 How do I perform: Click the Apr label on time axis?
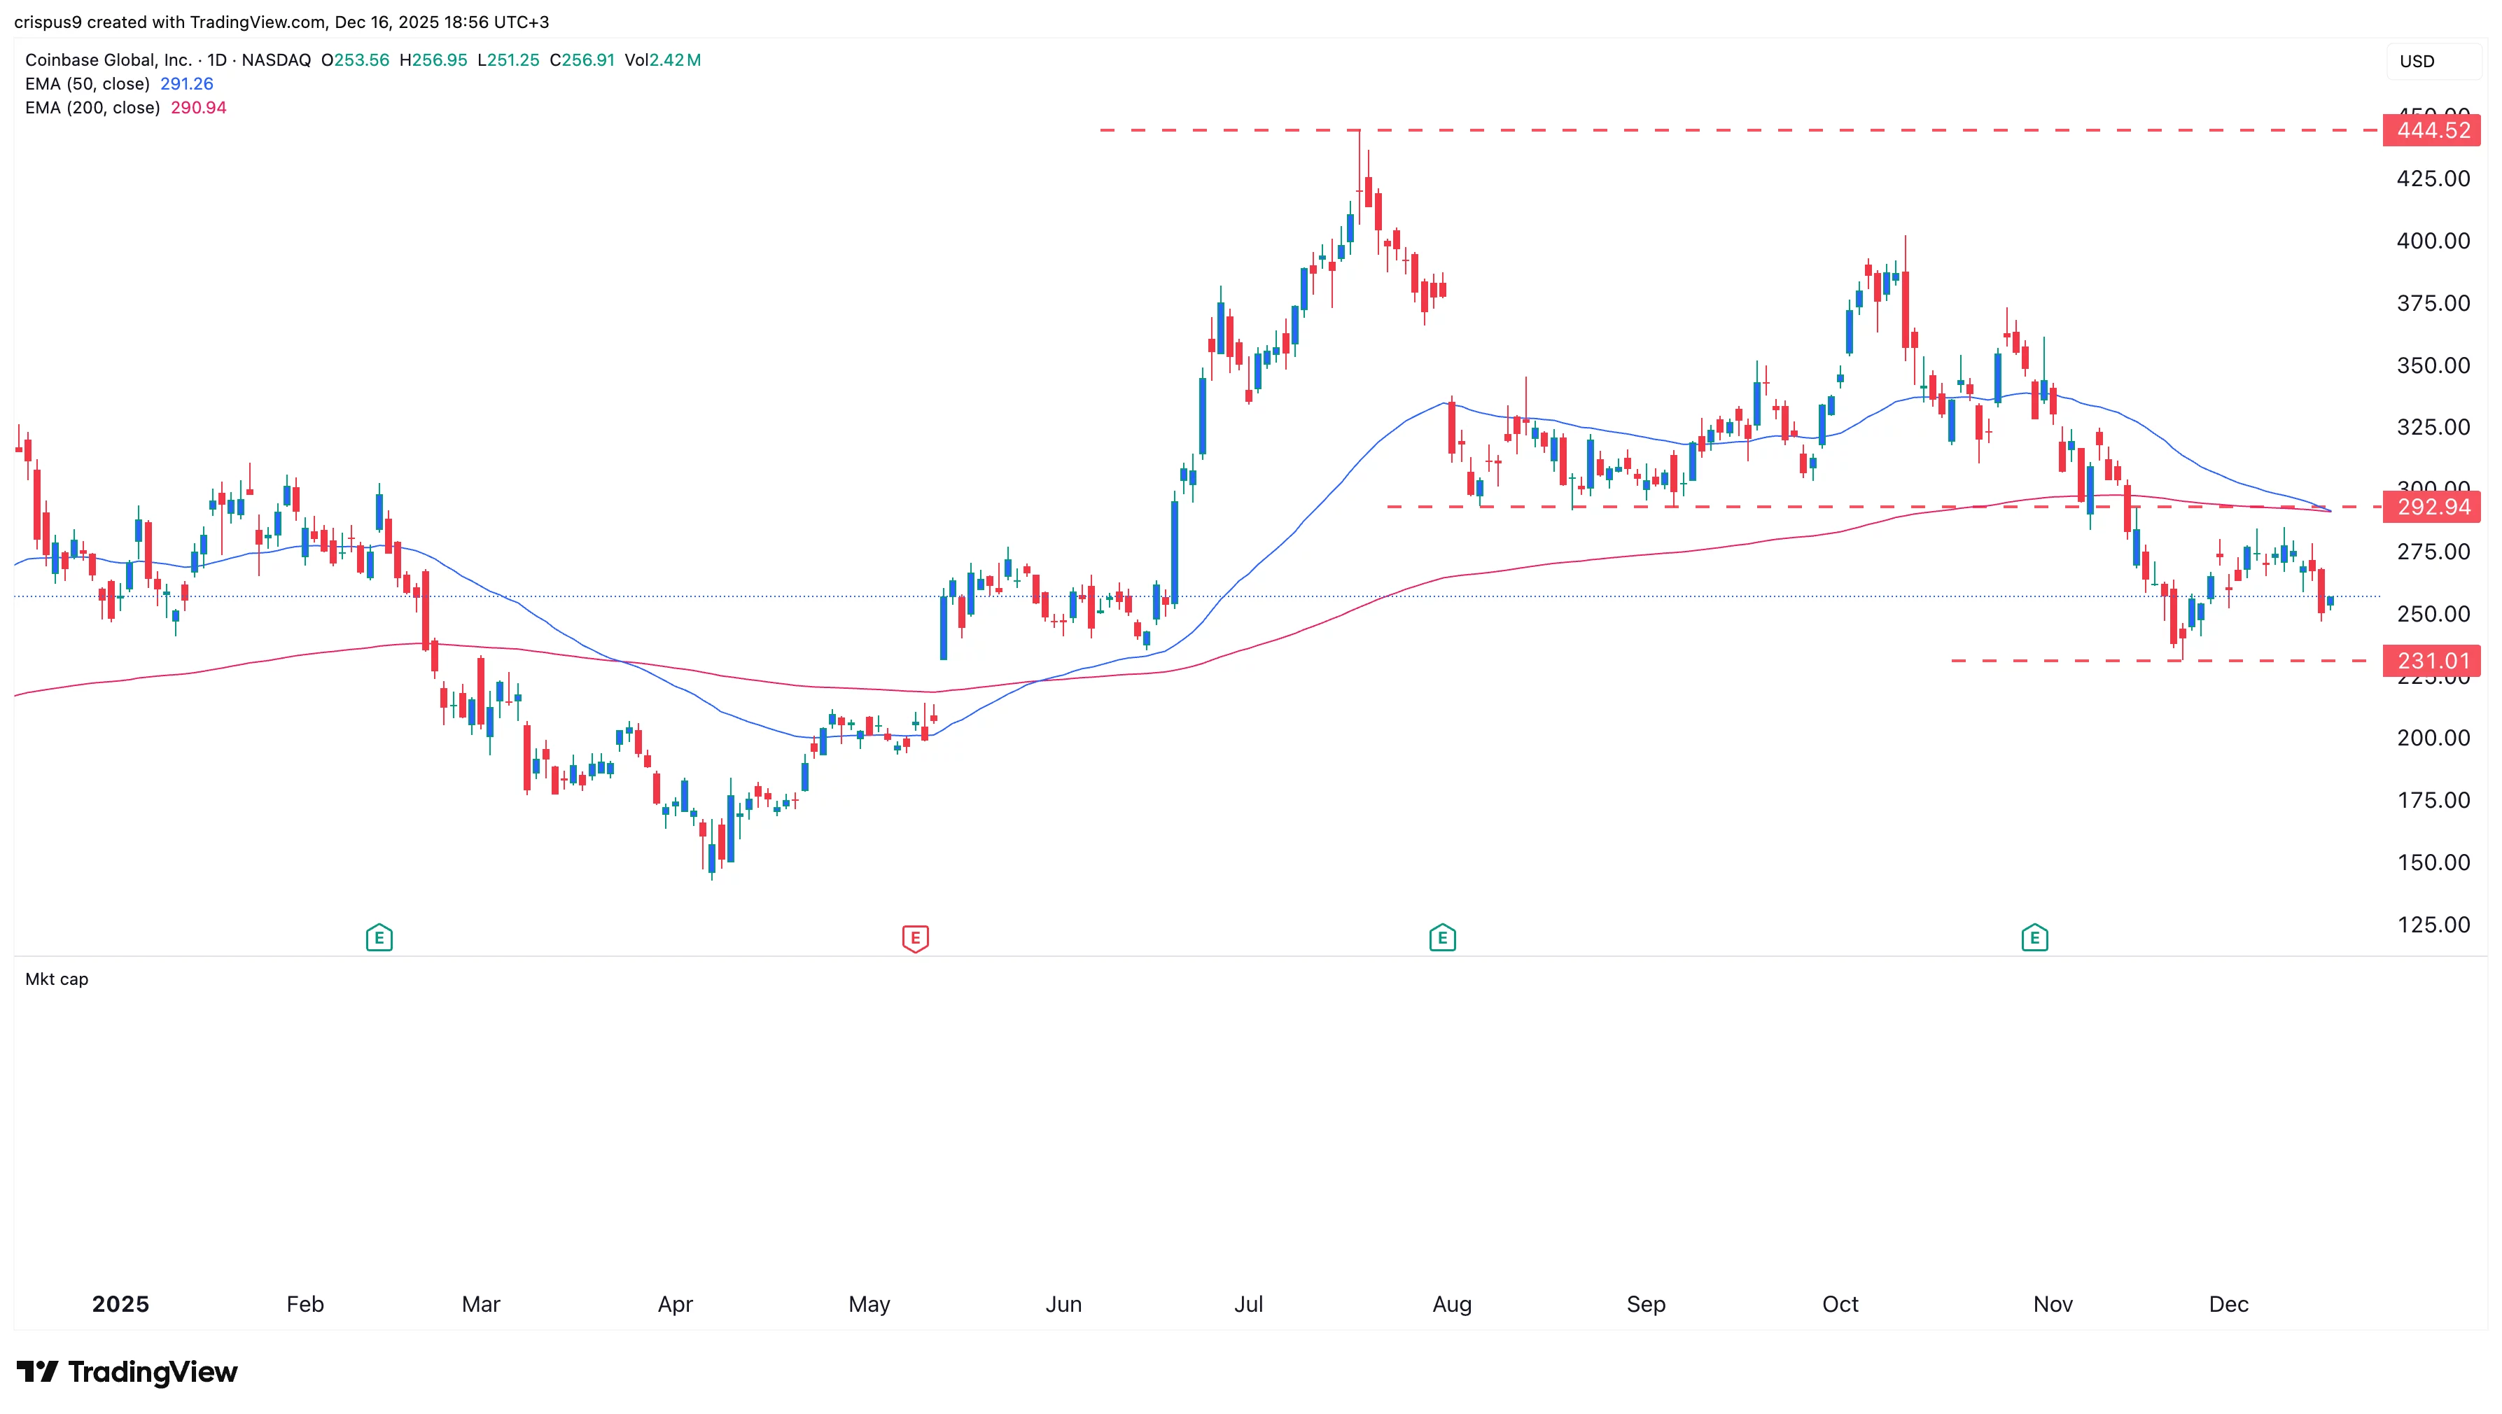pos(675,1304)
